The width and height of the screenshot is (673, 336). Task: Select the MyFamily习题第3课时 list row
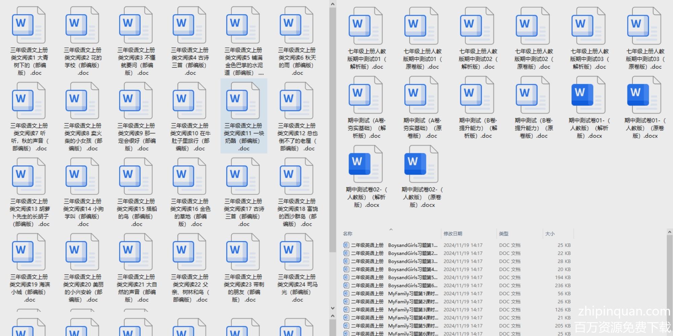pyautogui.click(x=413, y=310)
